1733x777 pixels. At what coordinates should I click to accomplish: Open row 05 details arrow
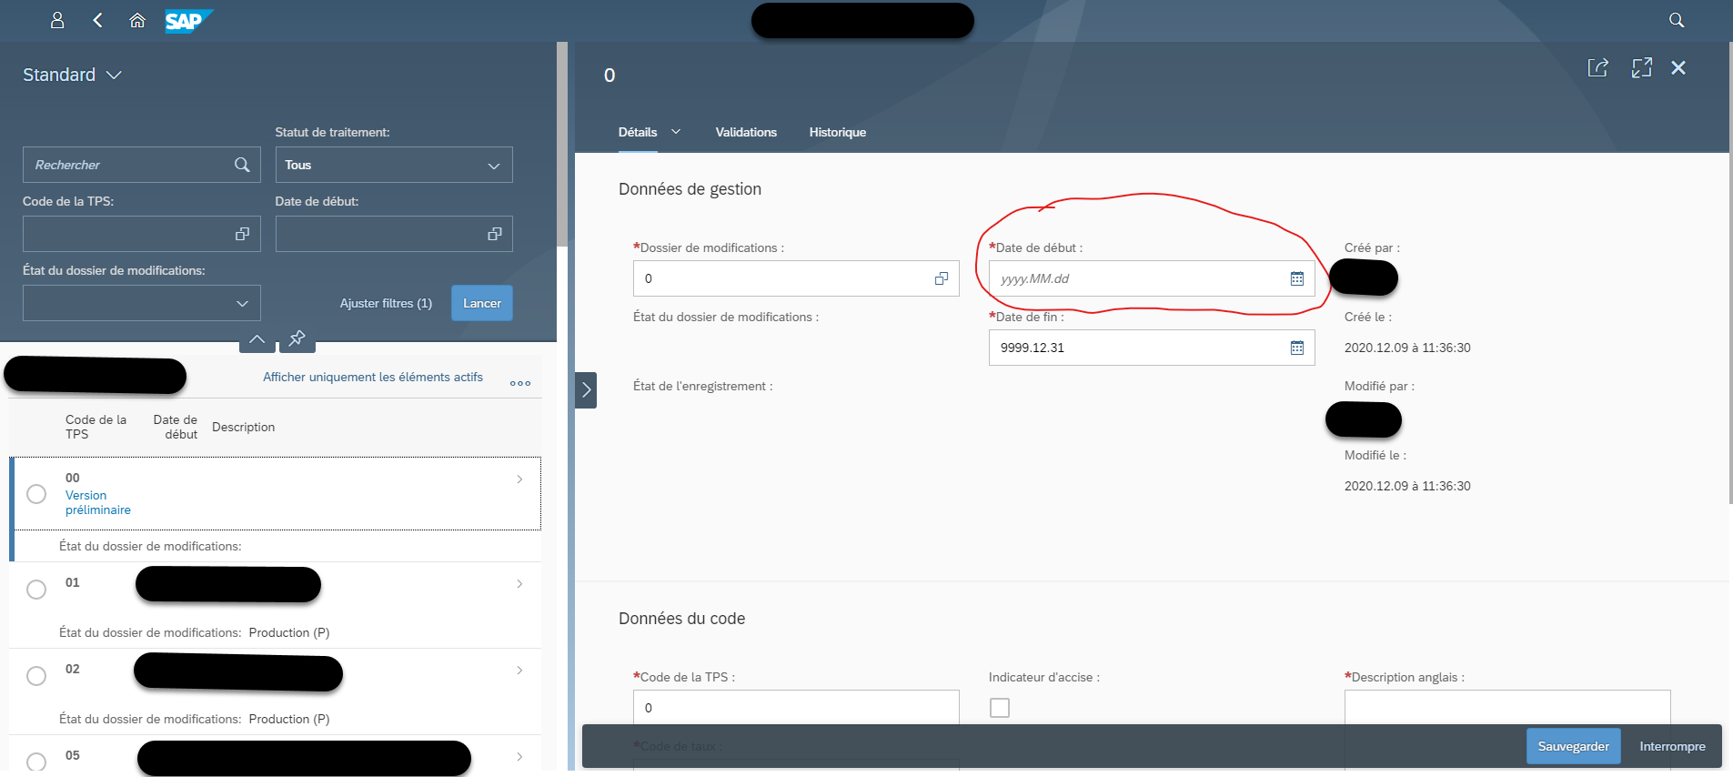pyautogui.click(x=519, y=756)
